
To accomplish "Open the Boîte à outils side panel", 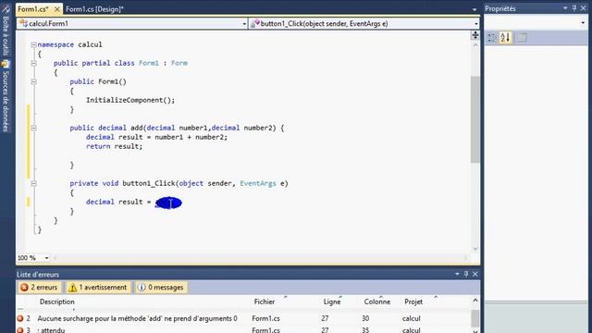I will (6, 31).
